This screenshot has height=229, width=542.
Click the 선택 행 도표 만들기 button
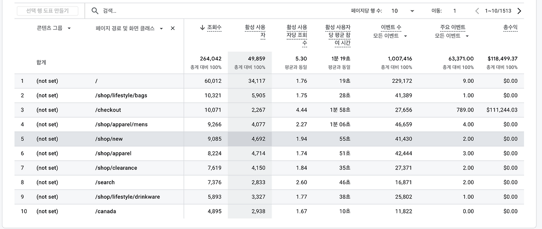(47, 11)
